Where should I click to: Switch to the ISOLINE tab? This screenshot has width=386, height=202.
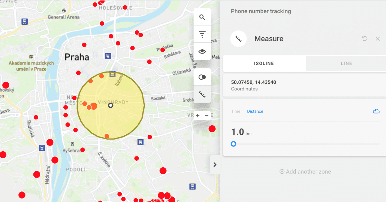click(264, 63)
